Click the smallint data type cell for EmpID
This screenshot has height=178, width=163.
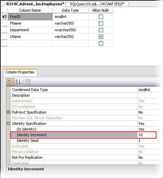coord(70,17)
